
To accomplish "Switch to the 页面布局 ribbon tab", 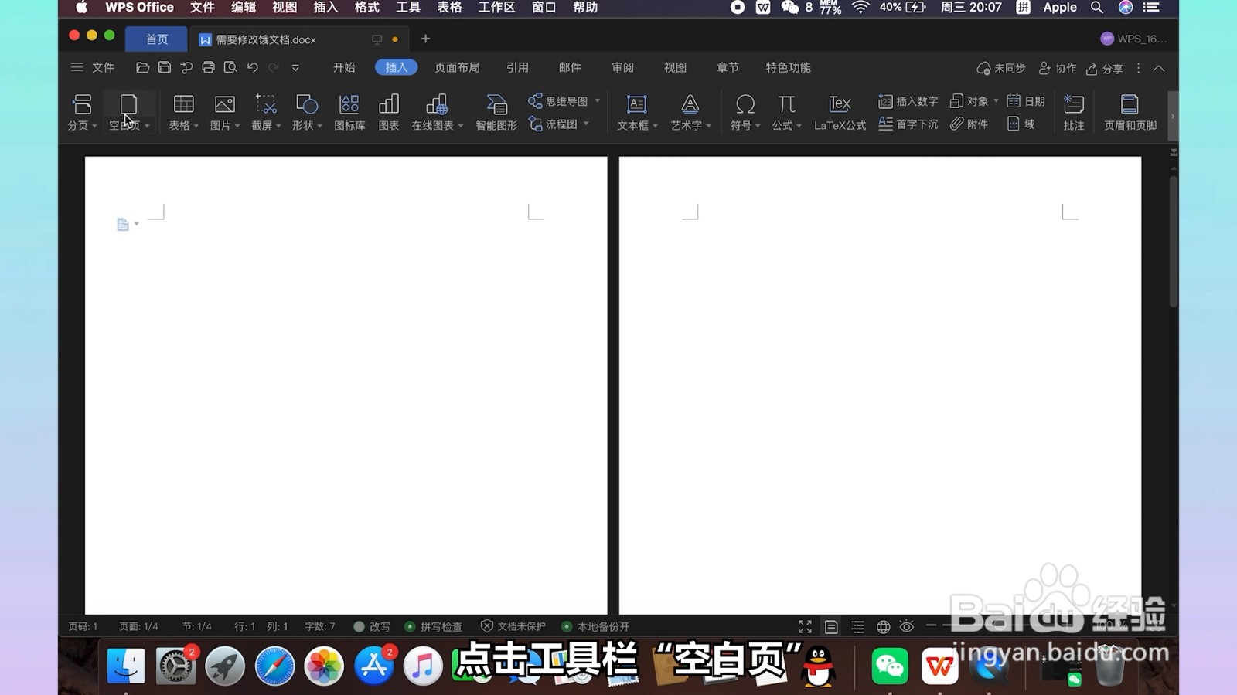I will (457, 67).
